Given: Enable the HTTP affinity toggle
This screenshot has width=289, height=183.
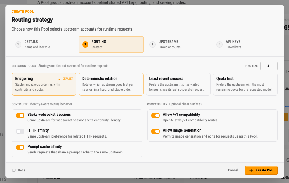Looking at the screenshot, I should 20,131.
